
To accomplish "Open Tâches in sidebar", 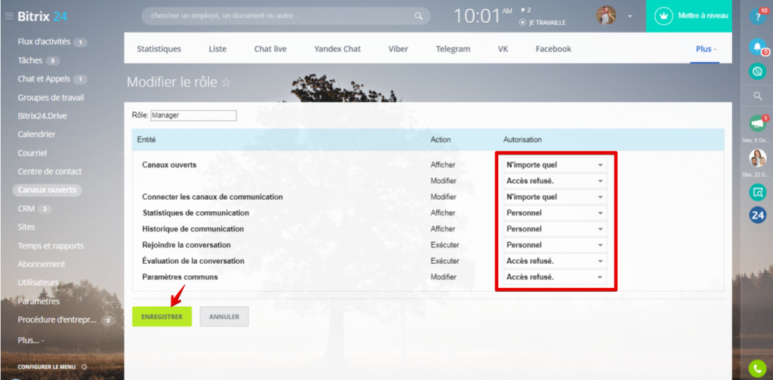I will click(30, 60).
